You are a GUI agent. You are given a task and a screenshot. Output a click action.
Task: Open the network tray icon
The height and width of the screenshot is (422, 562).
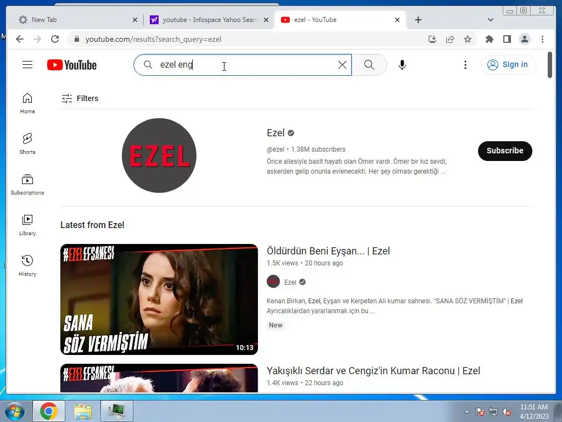[x=493, y=412]
